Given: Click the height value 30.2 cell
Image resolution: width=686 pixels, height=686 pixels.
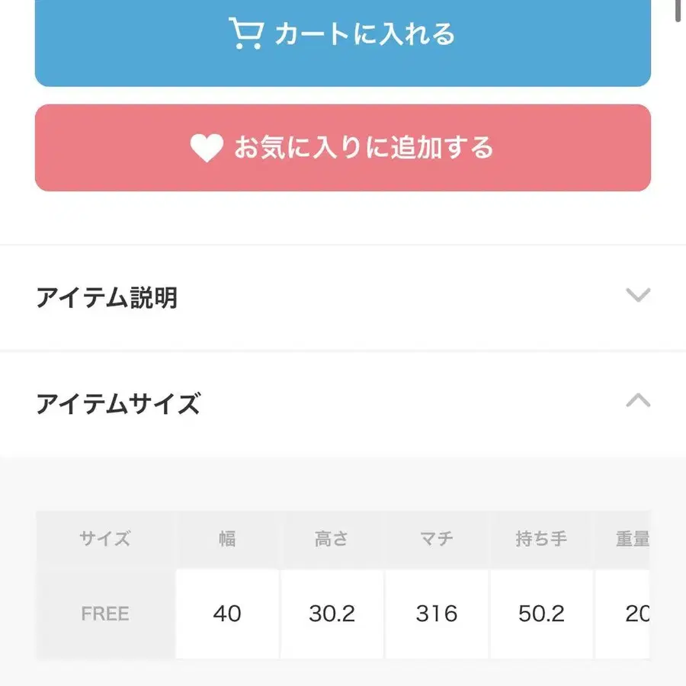Looking at the screenshot, I should point(332,614).
